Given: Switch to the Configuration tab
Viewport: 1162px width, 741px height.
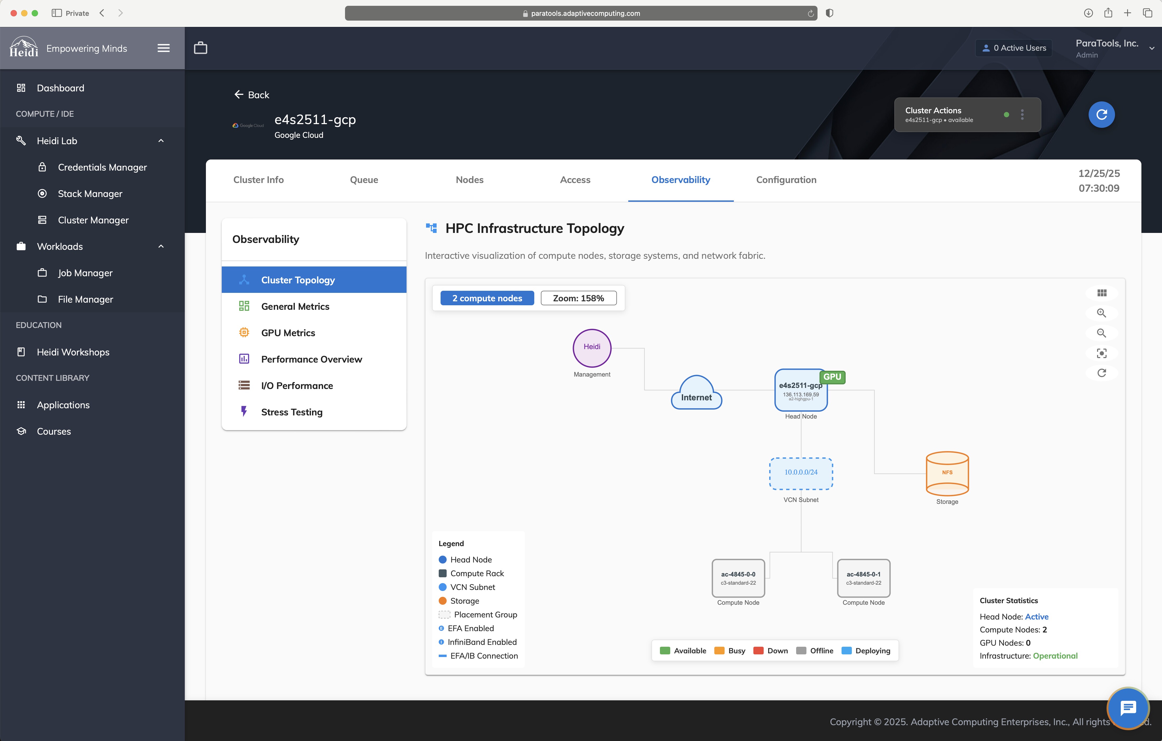Looking at the screenshot, I should coord(786,180).
